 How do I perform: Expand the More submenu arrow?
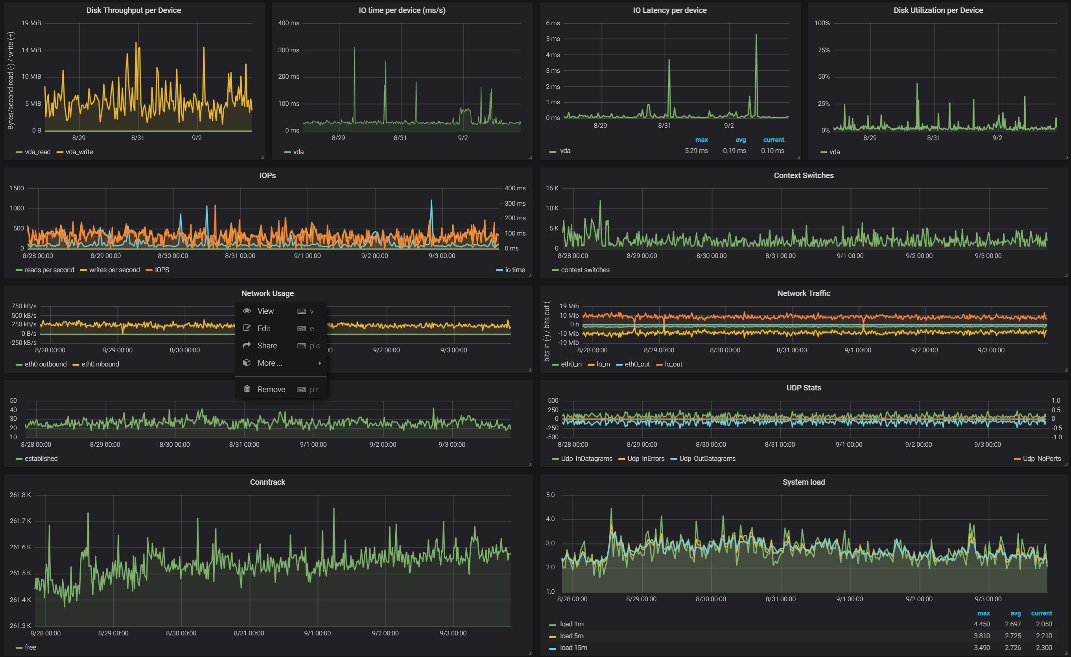click(319, 363)
